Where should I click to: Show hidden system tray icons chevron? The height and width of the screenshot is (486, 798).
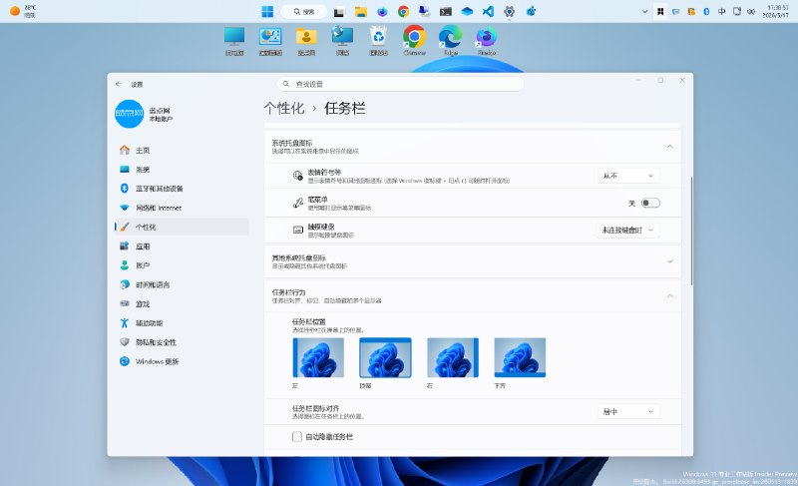pyautogui.click(x=644, y=11)
